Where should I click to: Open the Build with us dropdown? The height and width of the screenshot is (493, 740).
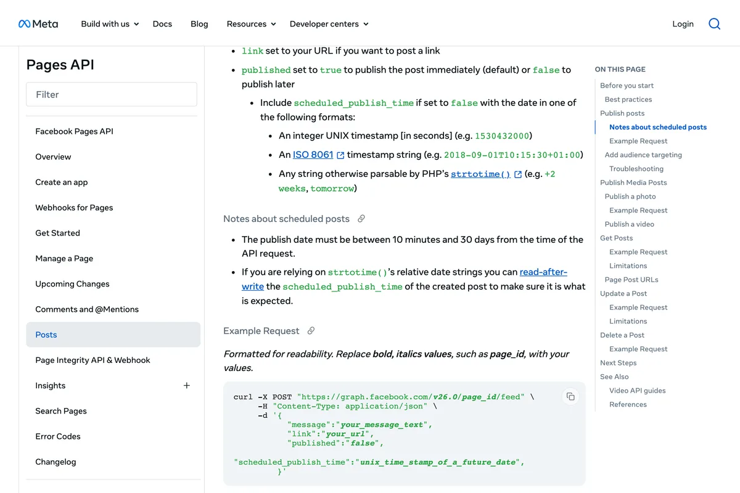pos(110,24)
